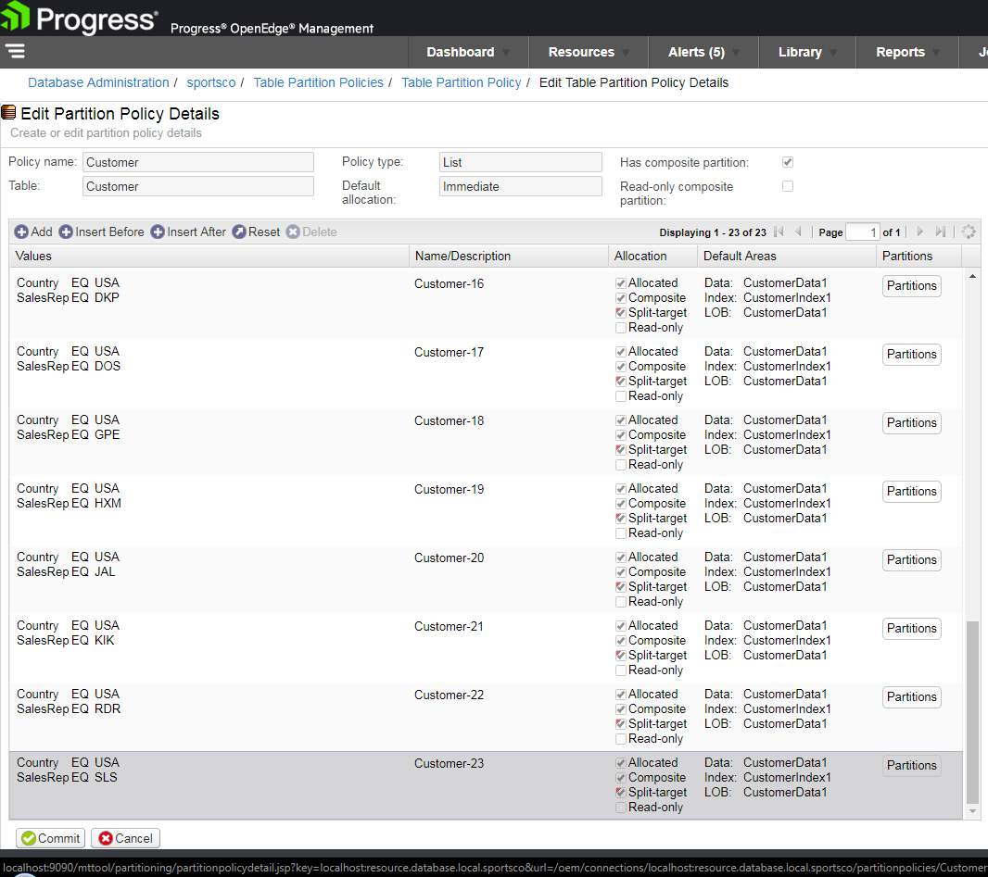Check Read-only for Customer-16

click(621, 328)
